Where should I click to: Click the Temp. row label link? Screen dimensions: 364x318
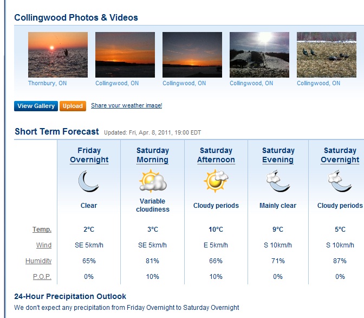click(x=42, y=230)
